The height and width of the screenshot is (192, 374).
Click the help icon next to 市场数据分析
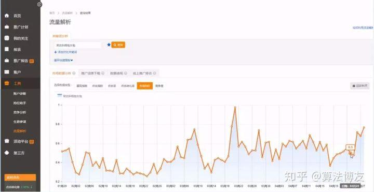[74, 73]
